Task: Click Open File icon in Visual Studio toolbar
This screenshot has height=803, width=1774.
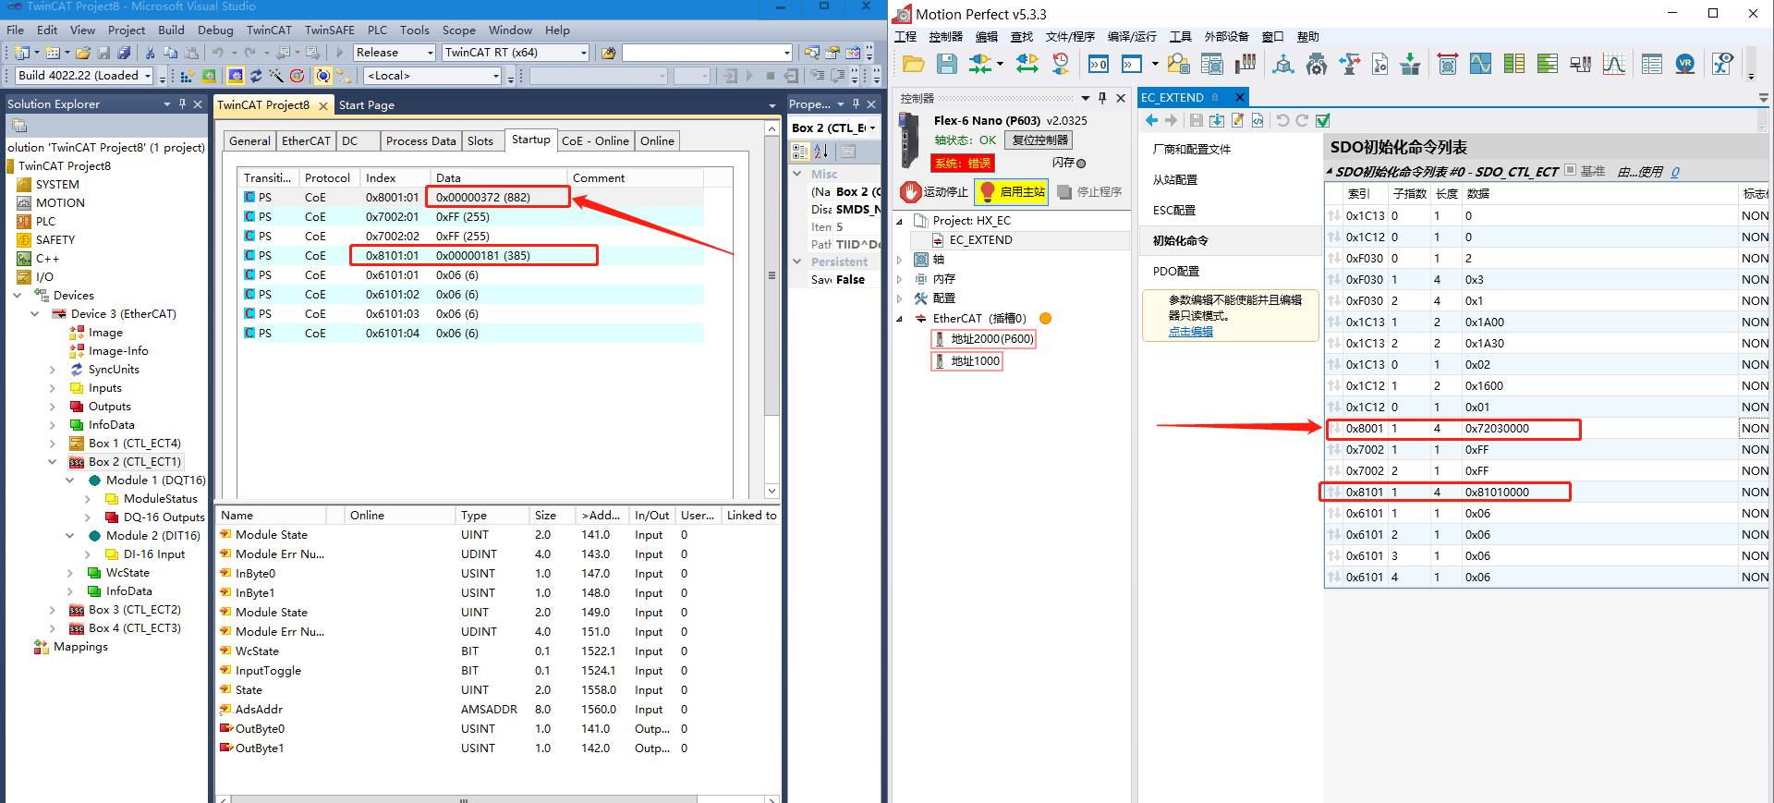Action: click(x=83, y=53)
